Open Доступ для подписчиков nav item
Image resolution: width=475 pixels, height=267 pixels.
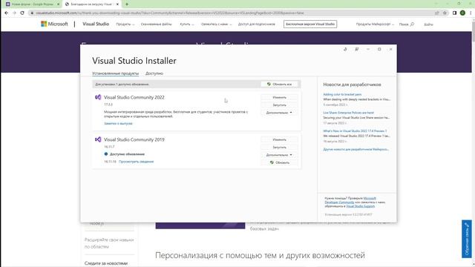[x=257, y=24]
